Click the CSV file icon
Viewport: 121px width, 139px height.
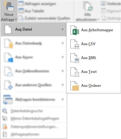(75, 44)
